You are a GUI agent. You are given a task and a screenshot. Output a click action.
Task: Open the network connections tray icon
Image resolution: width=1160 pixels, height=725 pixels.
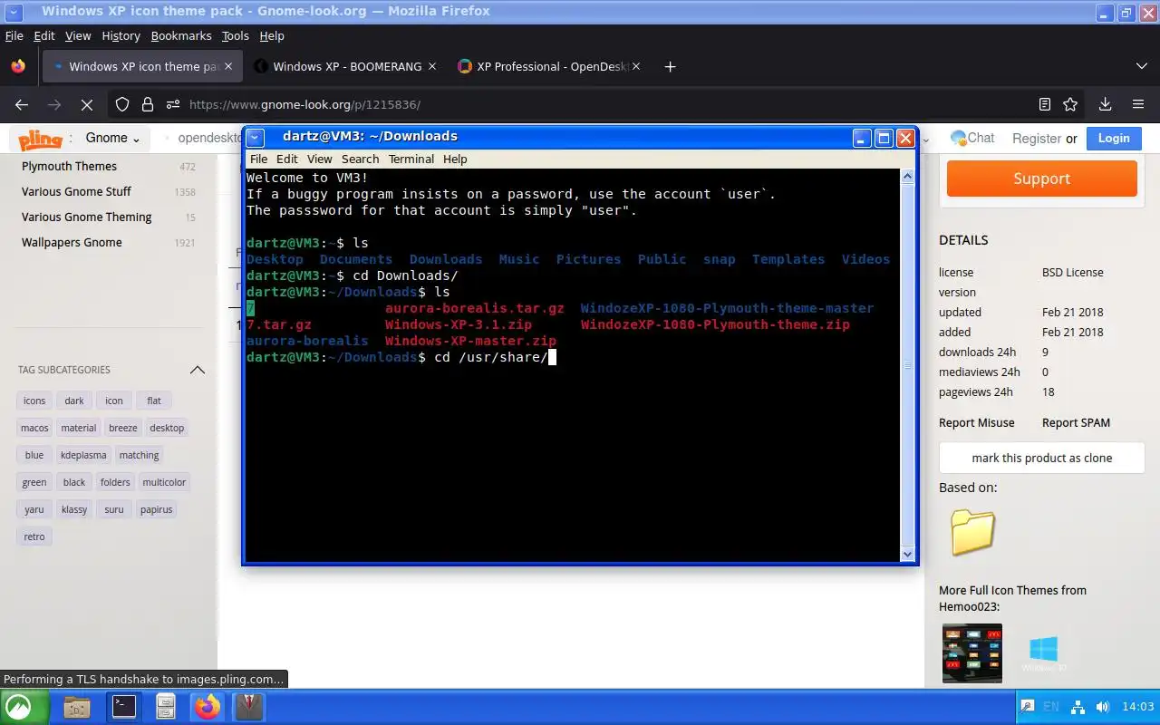1078,707
